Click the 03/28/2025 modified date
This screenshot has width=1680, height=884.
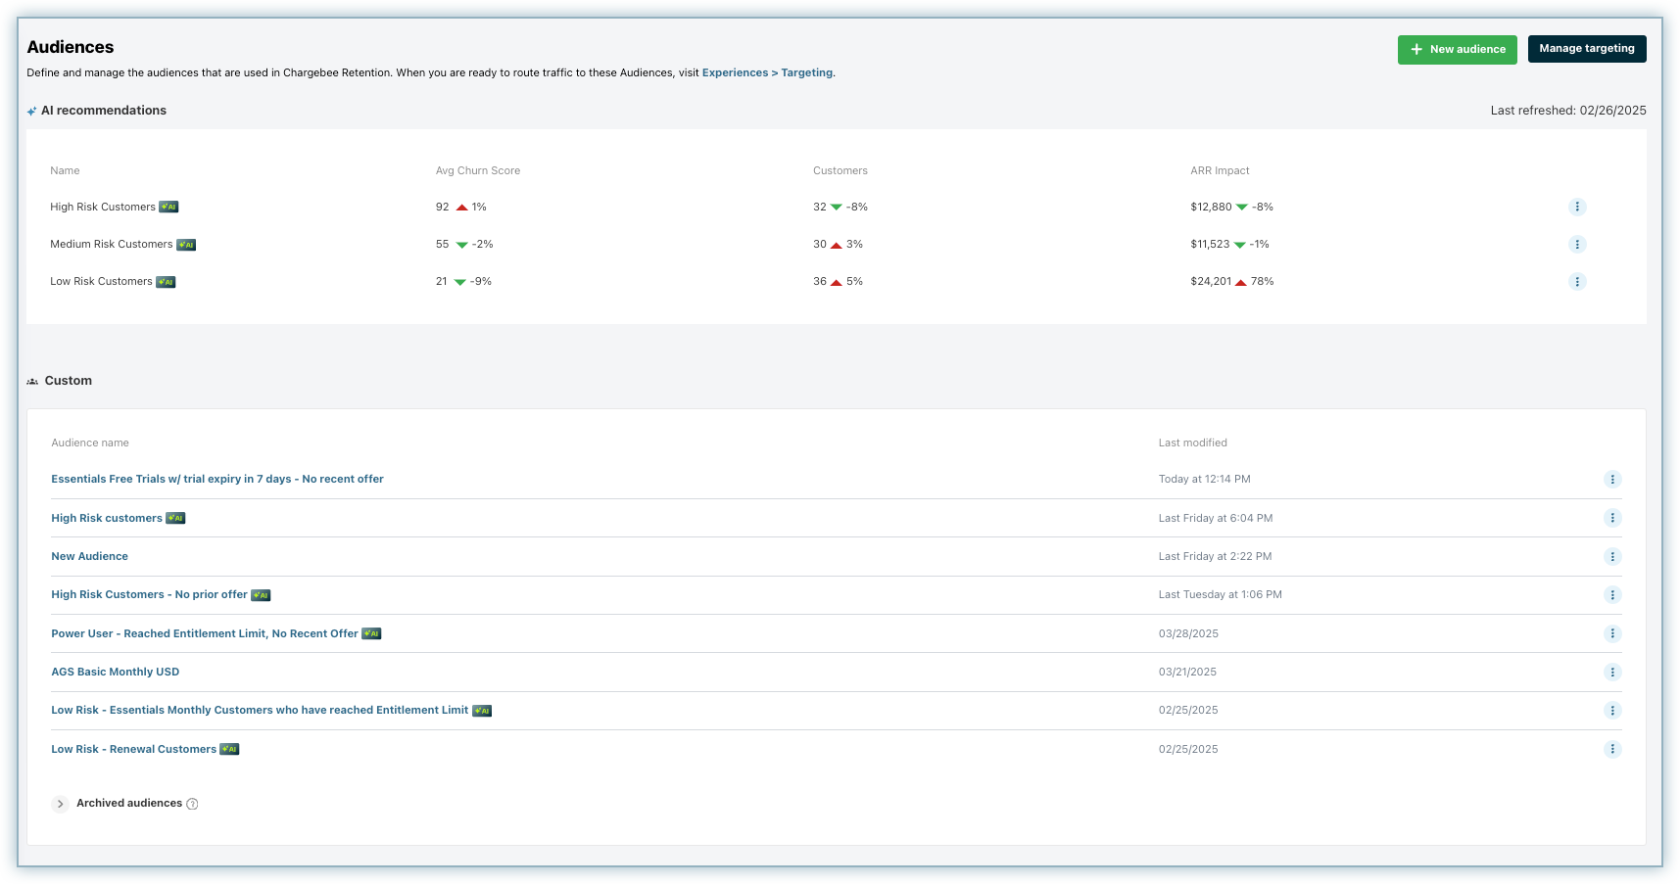pos(1188,633)
